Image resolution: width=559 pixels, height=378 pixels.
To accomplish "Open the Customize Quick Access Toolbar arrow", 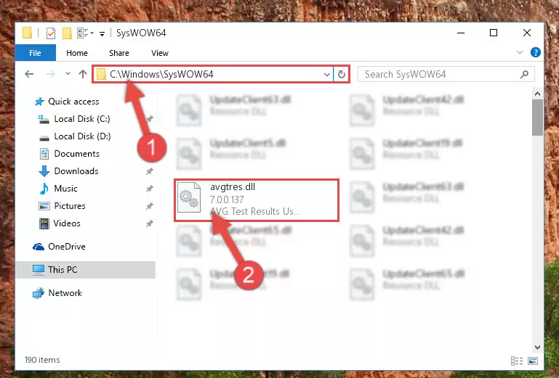I will [102, 34].
